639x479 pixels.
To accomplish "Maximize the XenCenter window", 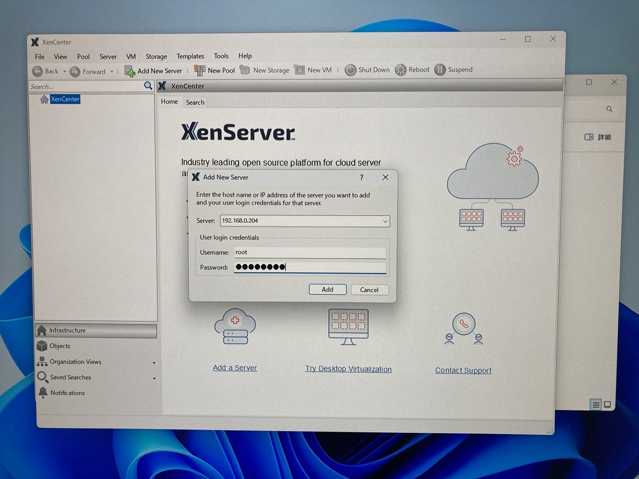I will click(528, 39).
